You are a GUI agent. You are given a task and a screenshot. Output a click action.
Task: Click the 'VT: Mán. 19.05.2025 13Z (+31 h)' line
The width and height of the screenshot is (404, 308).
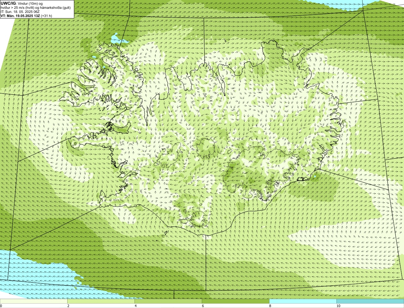26,15
